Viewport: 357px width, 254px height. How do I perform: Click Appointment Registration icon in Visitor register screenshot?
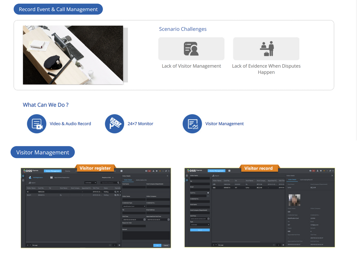click(x=51, y=177)
